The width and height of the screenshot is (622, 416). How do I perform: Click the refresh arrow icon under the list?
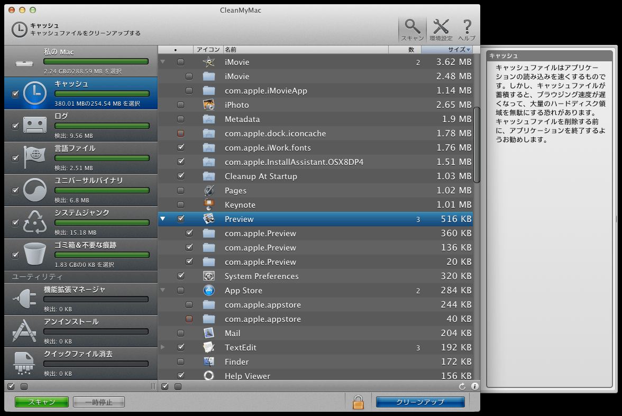click(x=462, y=386)
